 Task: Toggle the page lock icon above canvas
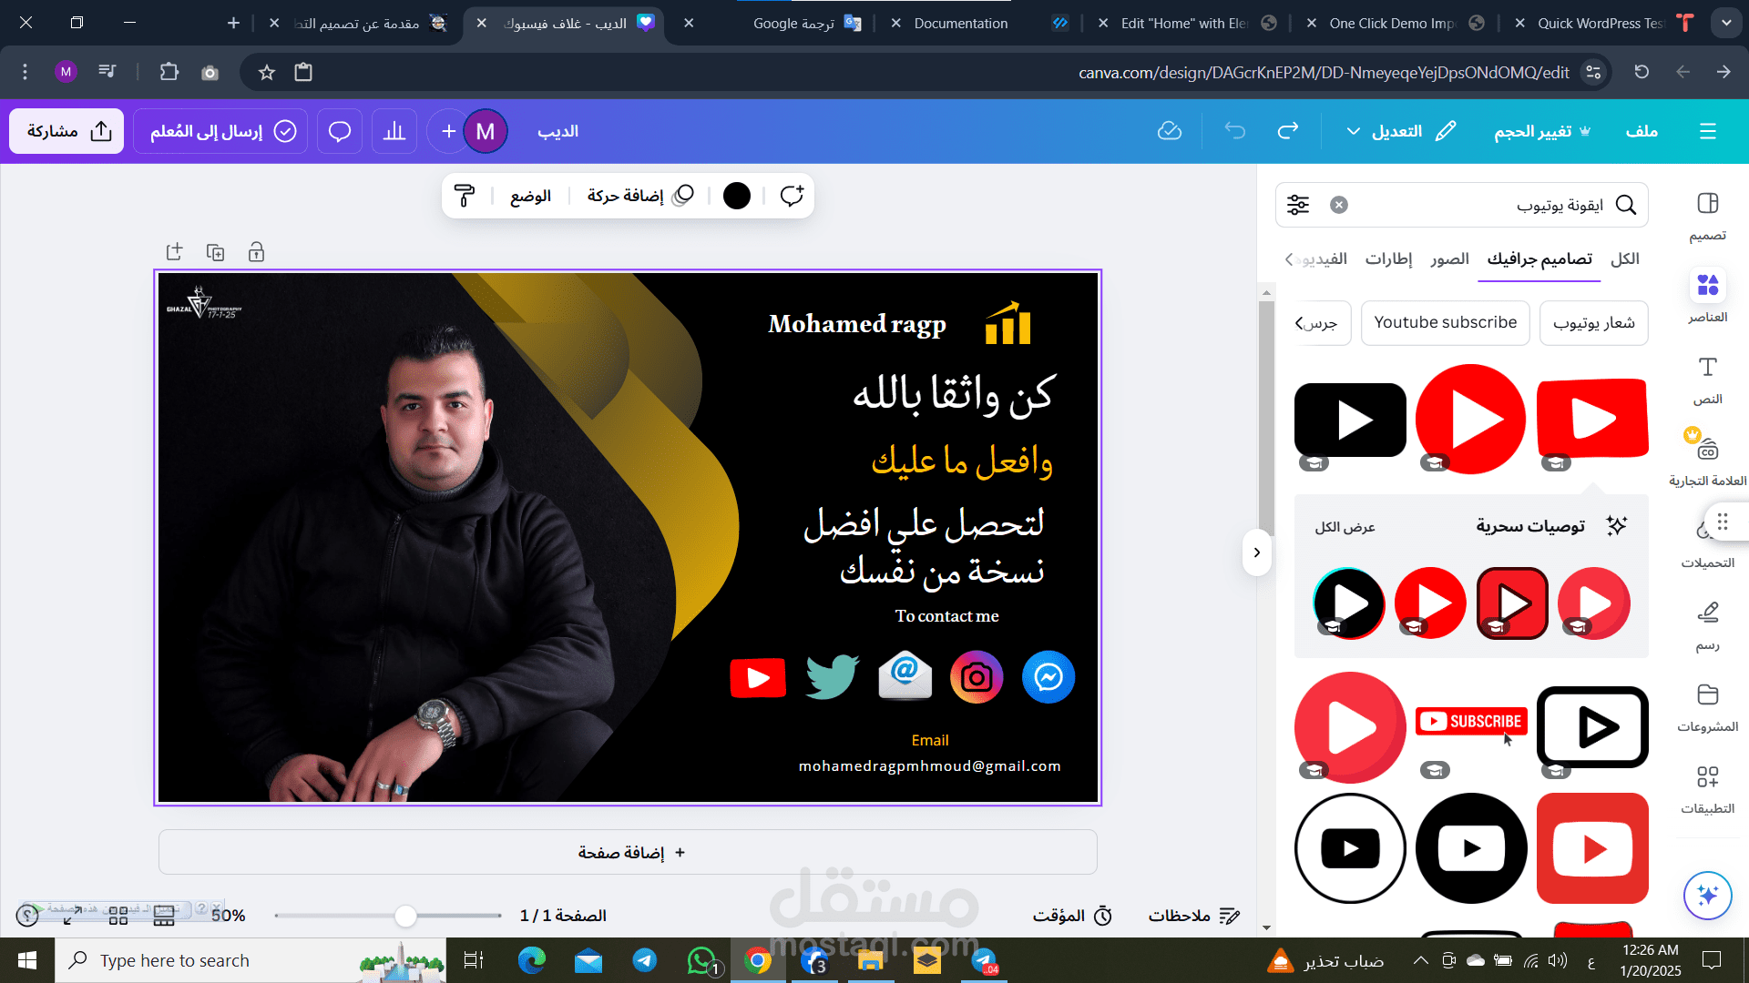(256, 252)
